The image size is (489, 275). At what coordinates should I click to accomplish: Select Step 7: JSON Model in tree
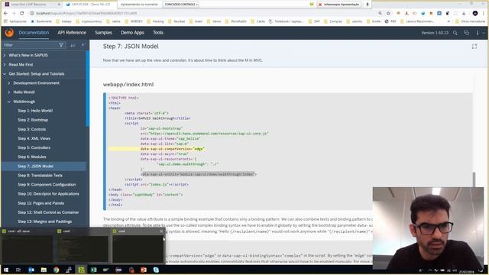pyautogui.click(x=44, y=167)
